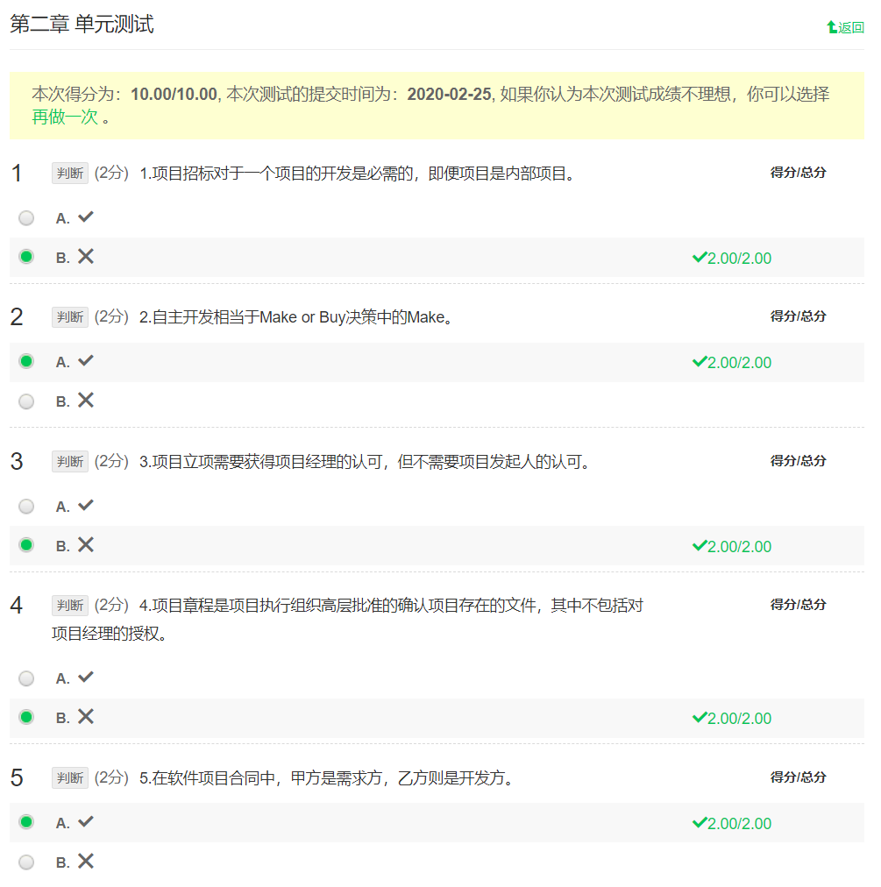Click question 1 score 2.00/2.00

[732, 258]
